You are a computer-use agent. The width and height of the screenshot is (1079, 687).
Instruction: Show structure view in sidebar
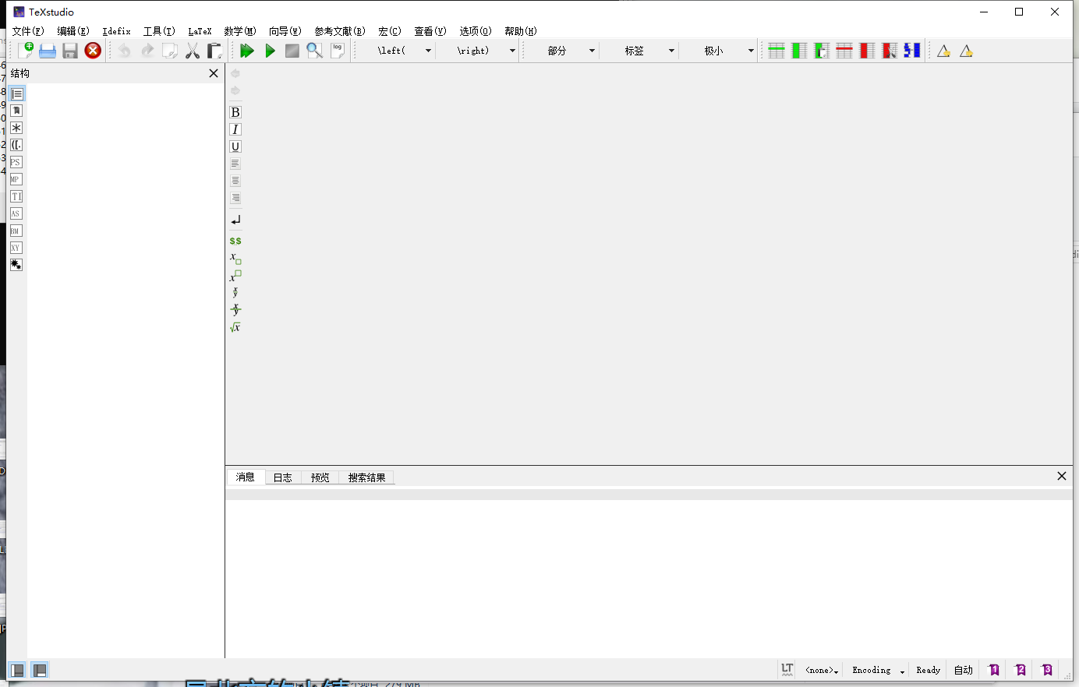point(16,93)
